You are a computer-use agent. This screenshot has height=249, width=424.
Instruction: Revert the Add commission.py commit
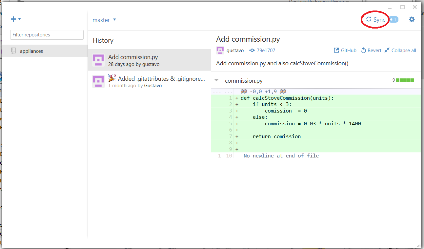(x=371, y=51)
